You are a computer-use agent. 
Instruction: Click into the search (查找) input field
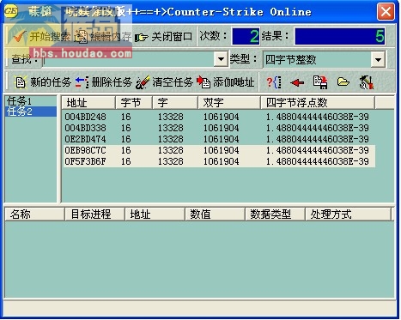point(128,59)
